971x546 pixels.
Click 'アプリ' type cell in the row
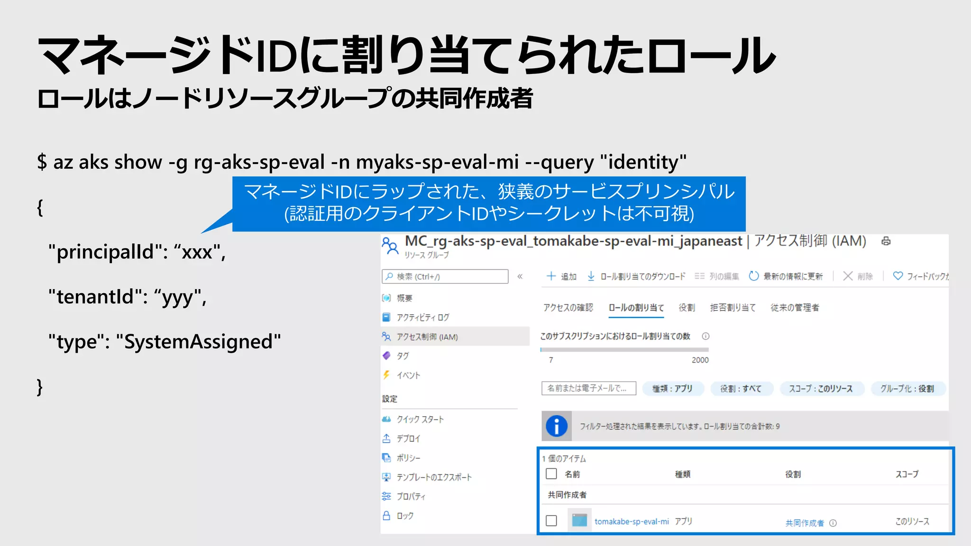pos(684,521)
